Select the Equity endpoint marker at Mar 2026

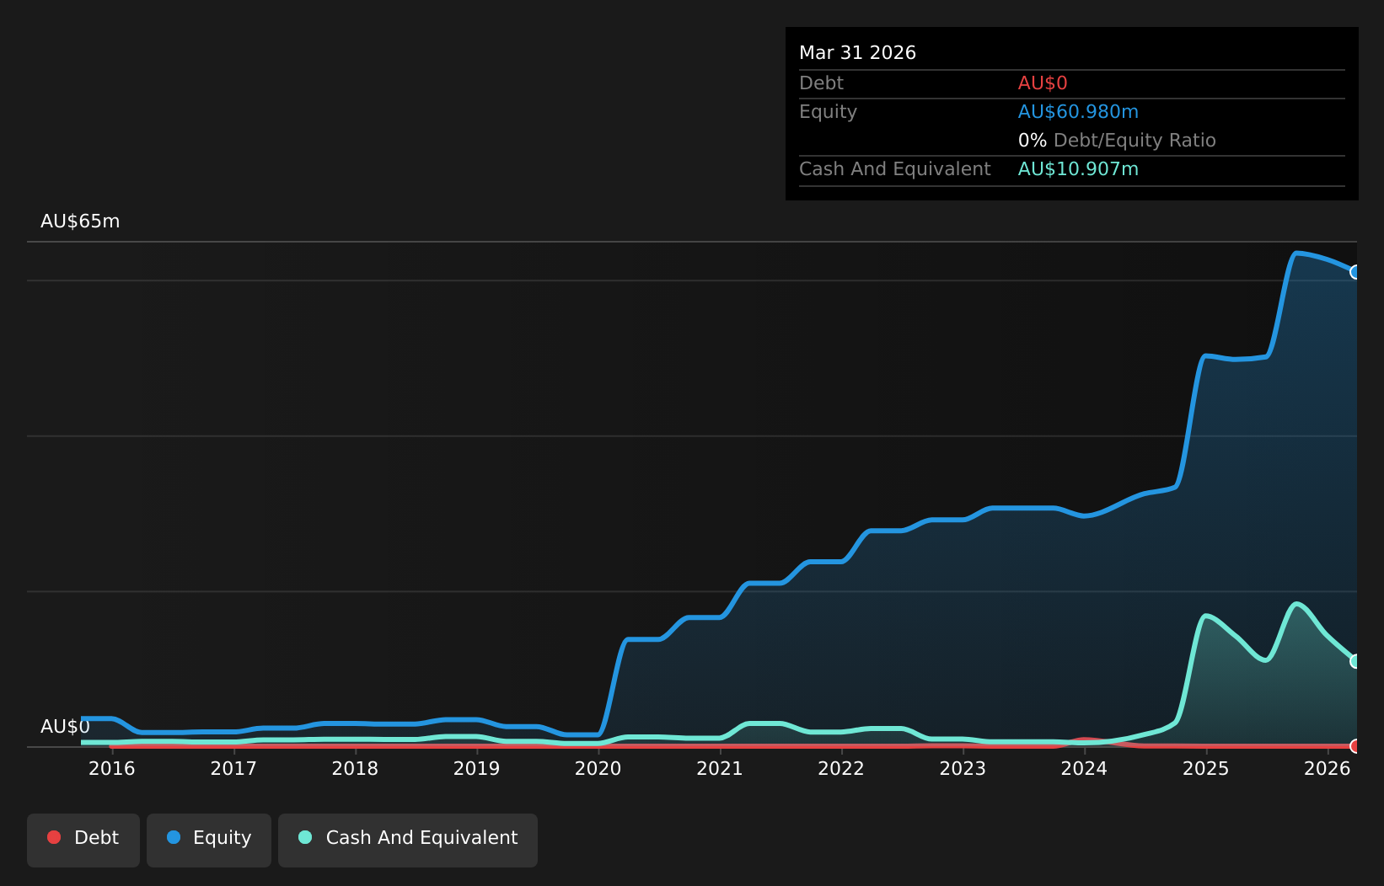coord(1356,272)
